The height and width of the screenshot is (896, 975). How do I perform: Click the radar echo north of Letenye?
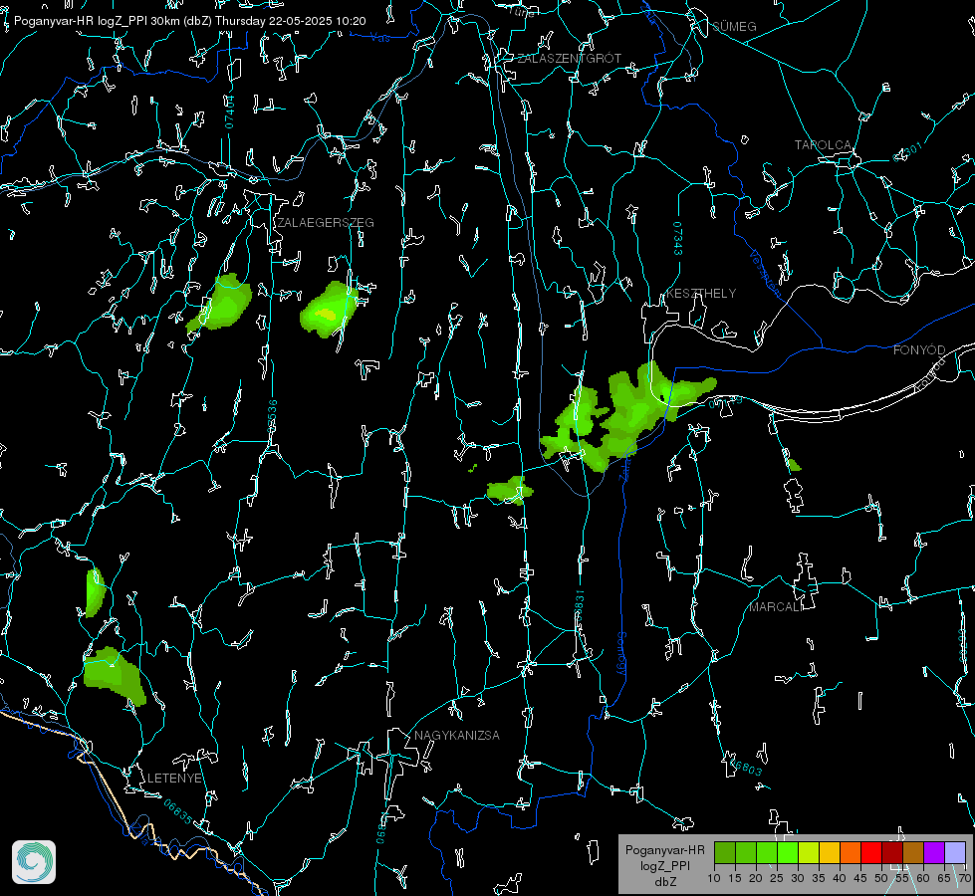[x=114, y=676]
